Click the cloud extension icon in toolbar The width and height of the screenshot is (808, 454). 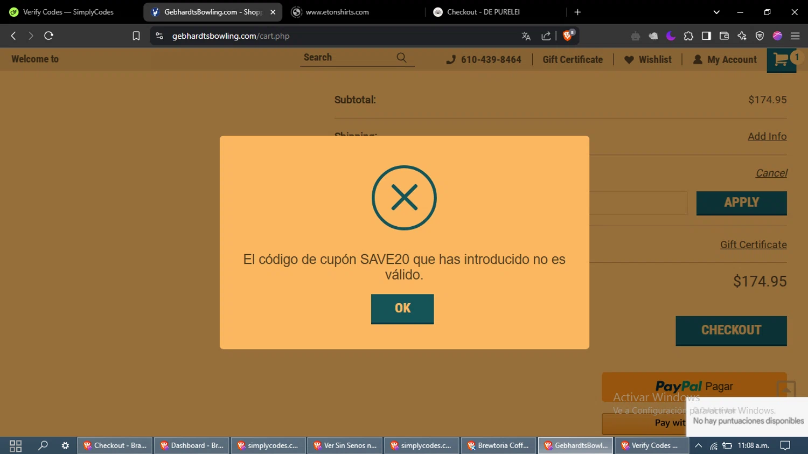click(653, 36)
